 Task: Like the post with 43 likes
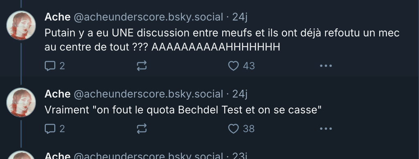233,66
